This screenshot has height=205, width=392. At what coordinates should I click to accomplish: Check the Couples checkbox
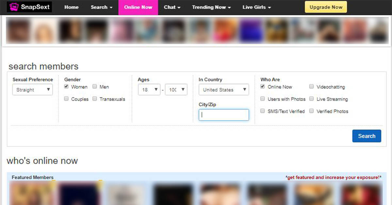[67, 99]
